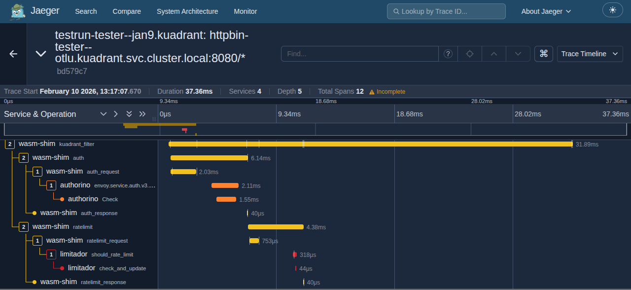Toggle children of wasm-shim kuadrant_filter span

[10, 144]
